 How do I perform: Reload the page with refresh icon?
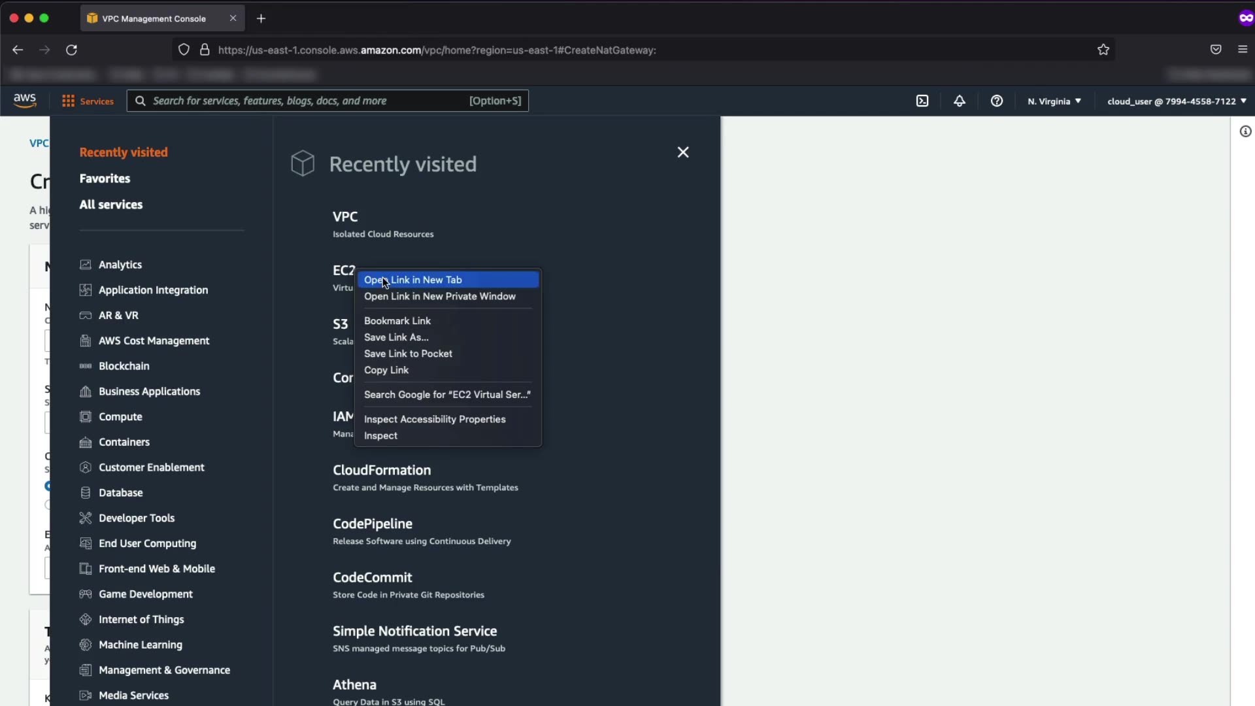click(72, 50)
